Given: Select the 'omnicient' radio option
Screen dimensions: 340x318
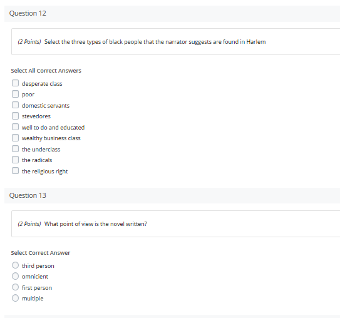Looking at the screenshot, I should [15, 276].
